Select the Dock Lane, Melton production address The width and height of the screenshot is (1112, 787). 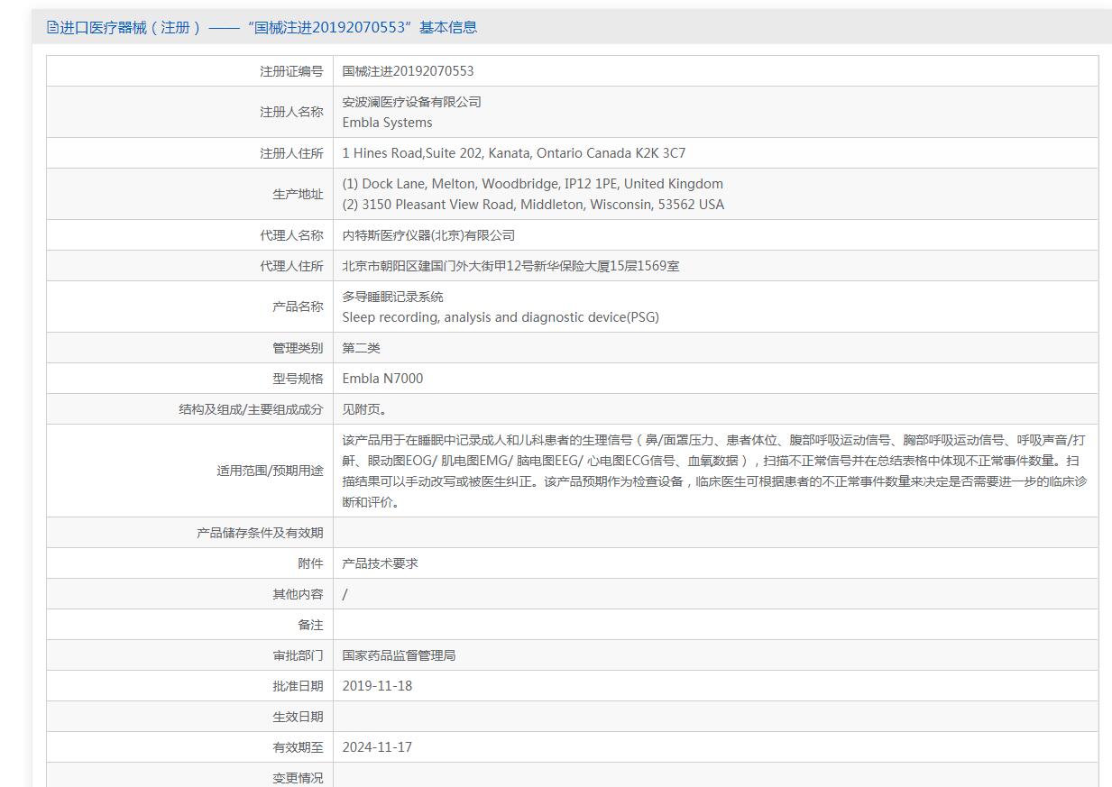(x=532, y=184)
